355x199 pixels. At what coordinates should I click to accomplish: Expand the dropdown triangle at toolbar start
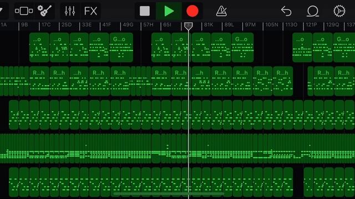[1, 10]
